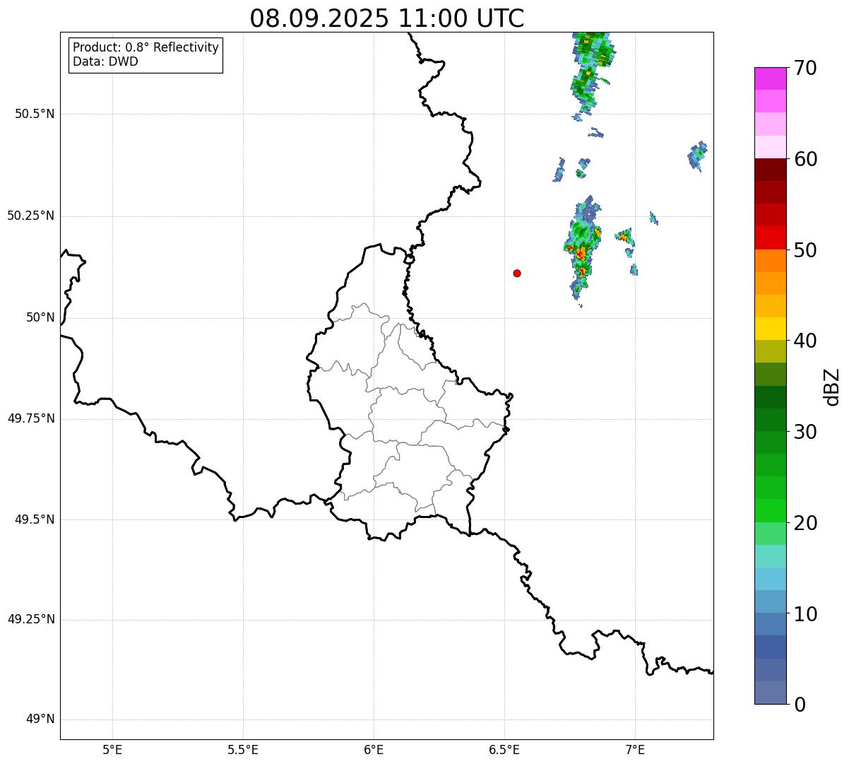Screen dimensions: 849x764
Task: Click the 49.75°N latitude label
Action: [x=31, y=418]
